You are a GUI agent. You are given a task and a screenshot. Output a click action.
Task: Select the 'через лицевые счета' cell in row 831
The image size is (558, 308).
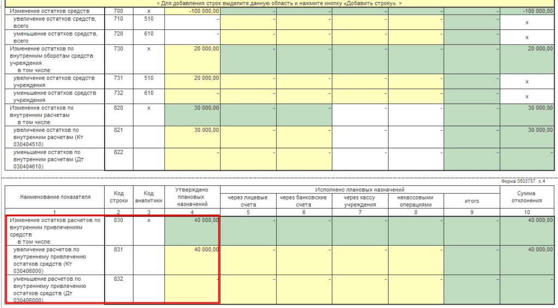[248, 259]
